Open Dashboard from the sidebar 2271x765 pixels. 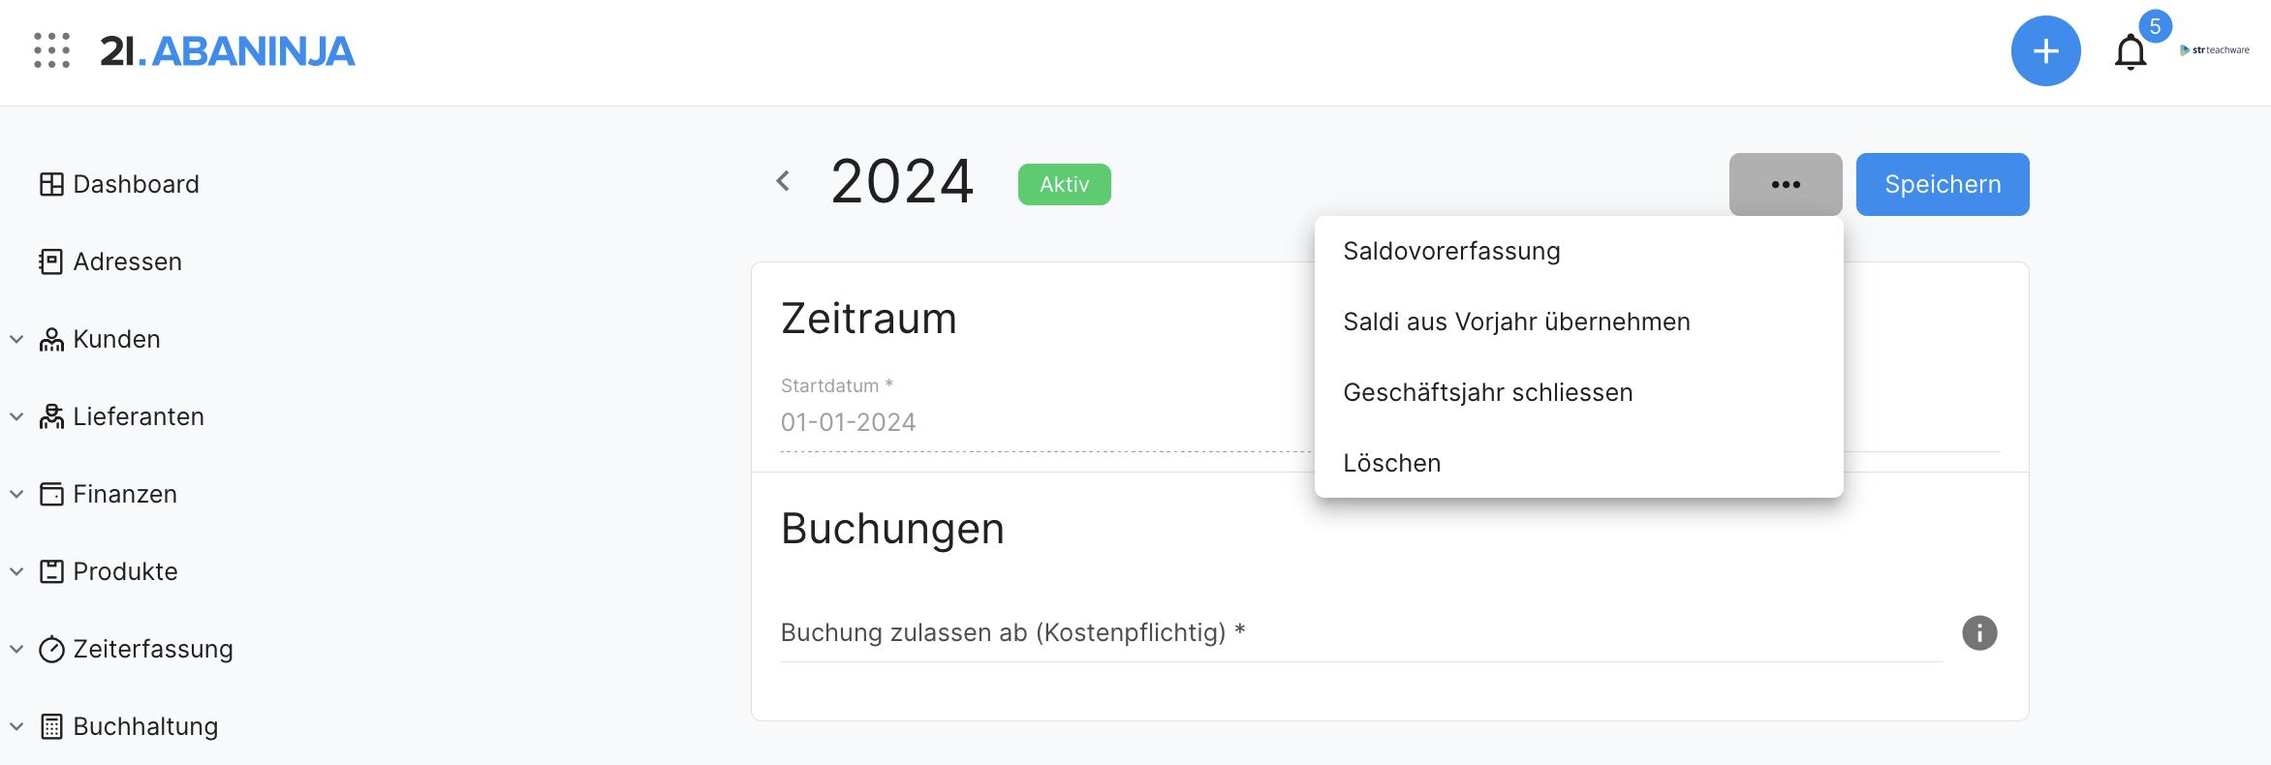tap(136, 184)
